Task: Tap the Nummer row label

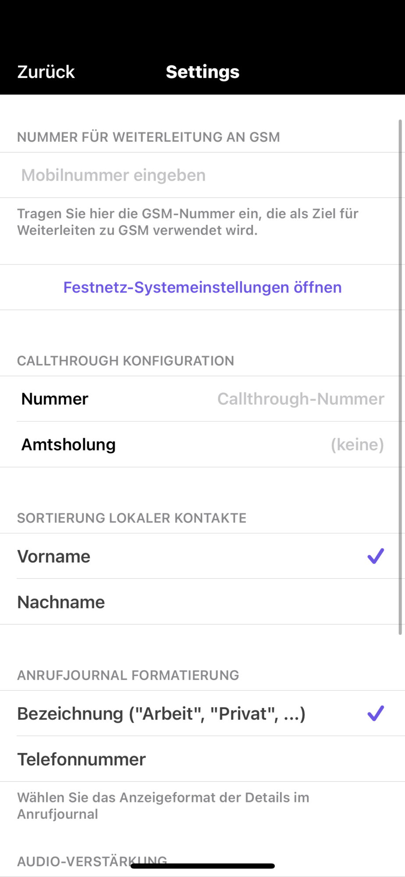Action: pos(55,399)
